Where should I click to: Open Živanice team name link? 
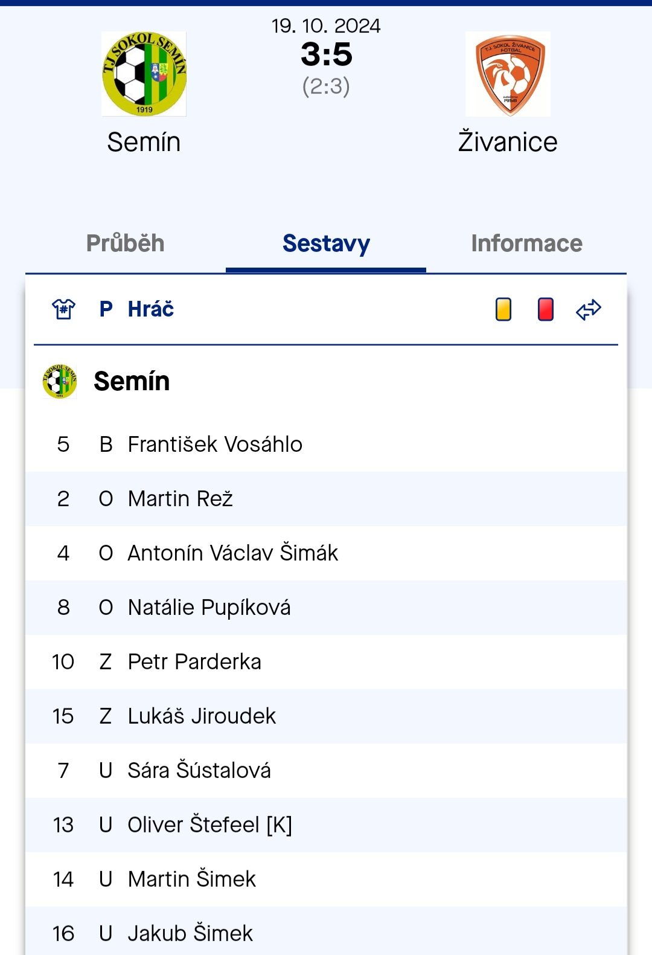click(x=508, y=141)
